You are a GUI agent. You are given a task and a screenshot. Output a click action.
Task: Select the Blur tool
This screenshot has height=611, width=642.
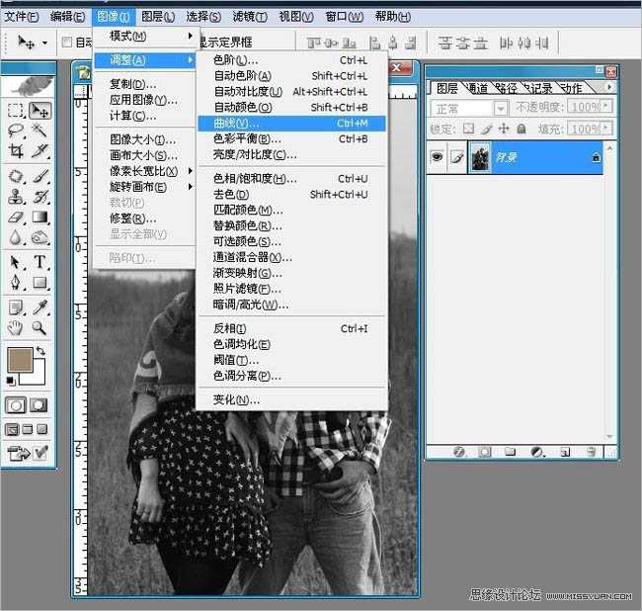(x=16, y=237)
